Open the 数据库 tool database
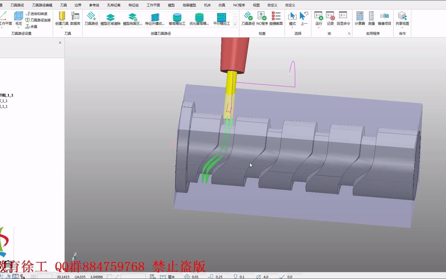The height and width of the screenshot is (279, 446). click(x=75, y=18)
